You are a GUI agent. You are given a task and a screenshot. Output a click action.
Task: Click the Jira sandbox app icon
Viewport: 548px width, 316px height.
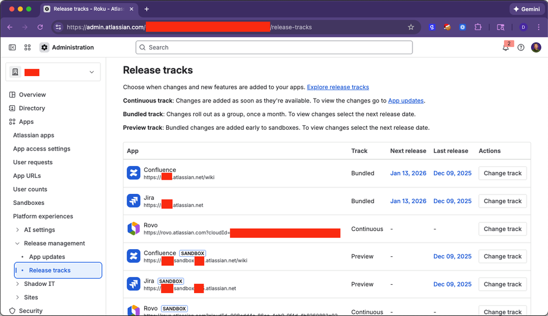(x=133, y=284)
